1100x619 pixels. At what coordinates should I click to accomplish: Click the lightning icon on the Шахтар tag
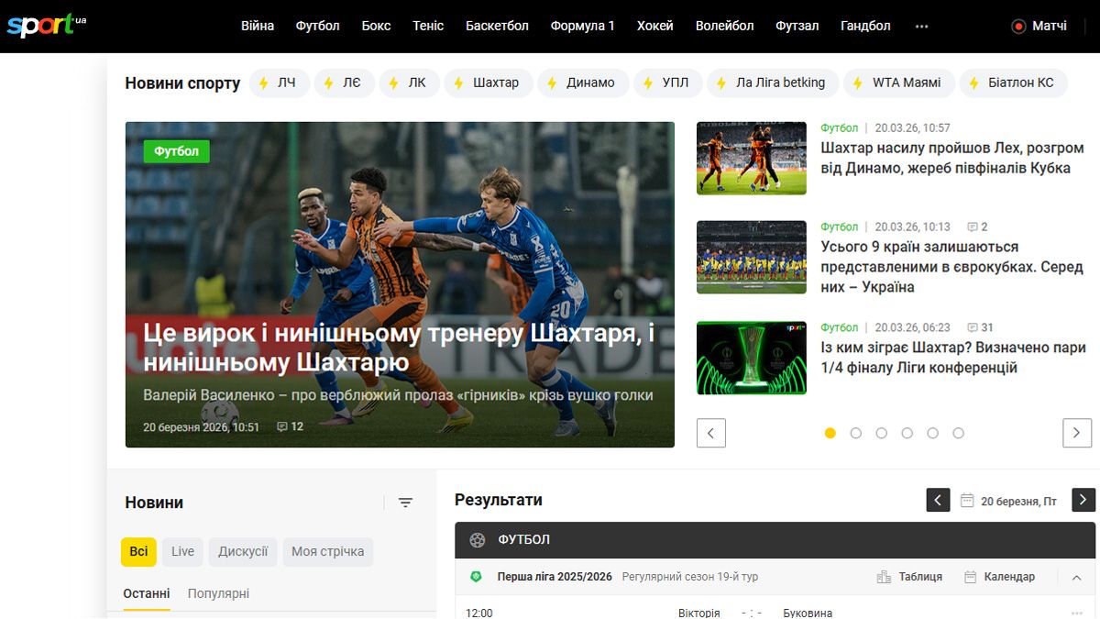(x=458, y=82)
